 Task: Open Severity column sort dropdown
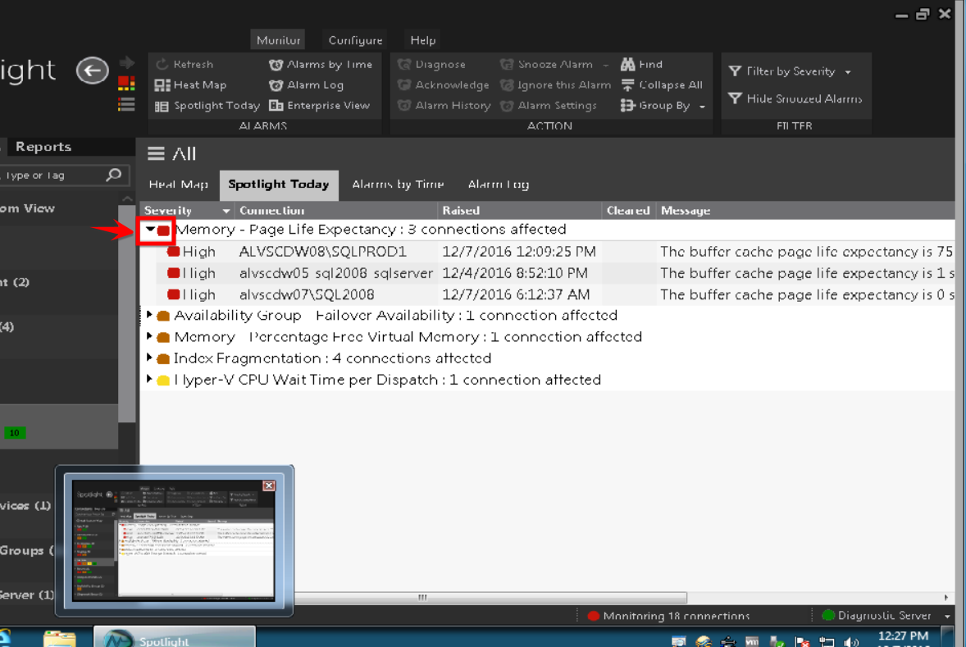[x=226, y=211]
